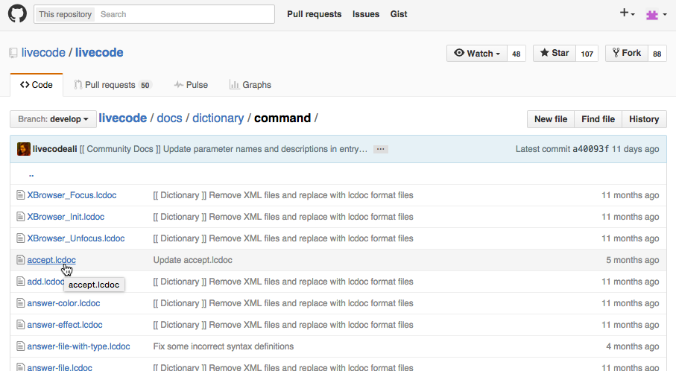
Task: Click livecodeali's avatar thumbnail
Action: (x=24, y=149)
